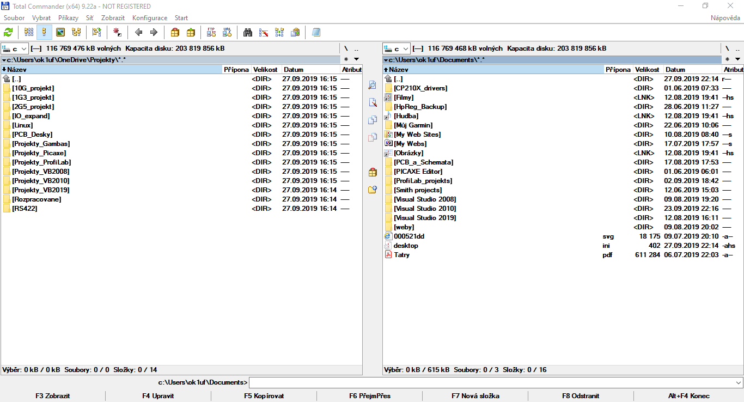Open the Konfigurace menu
Screen dimensions: 744x402
150,18
